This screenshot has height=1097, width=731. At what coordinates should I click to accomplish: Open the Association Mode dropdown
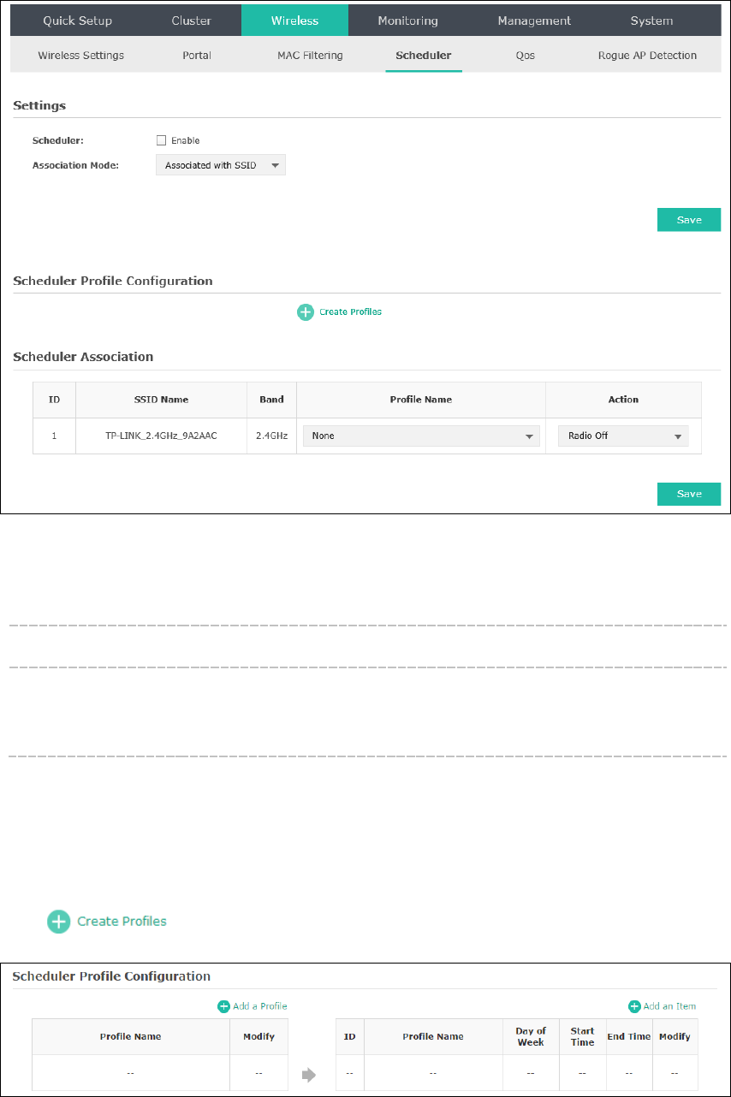[x=221, y=165]
